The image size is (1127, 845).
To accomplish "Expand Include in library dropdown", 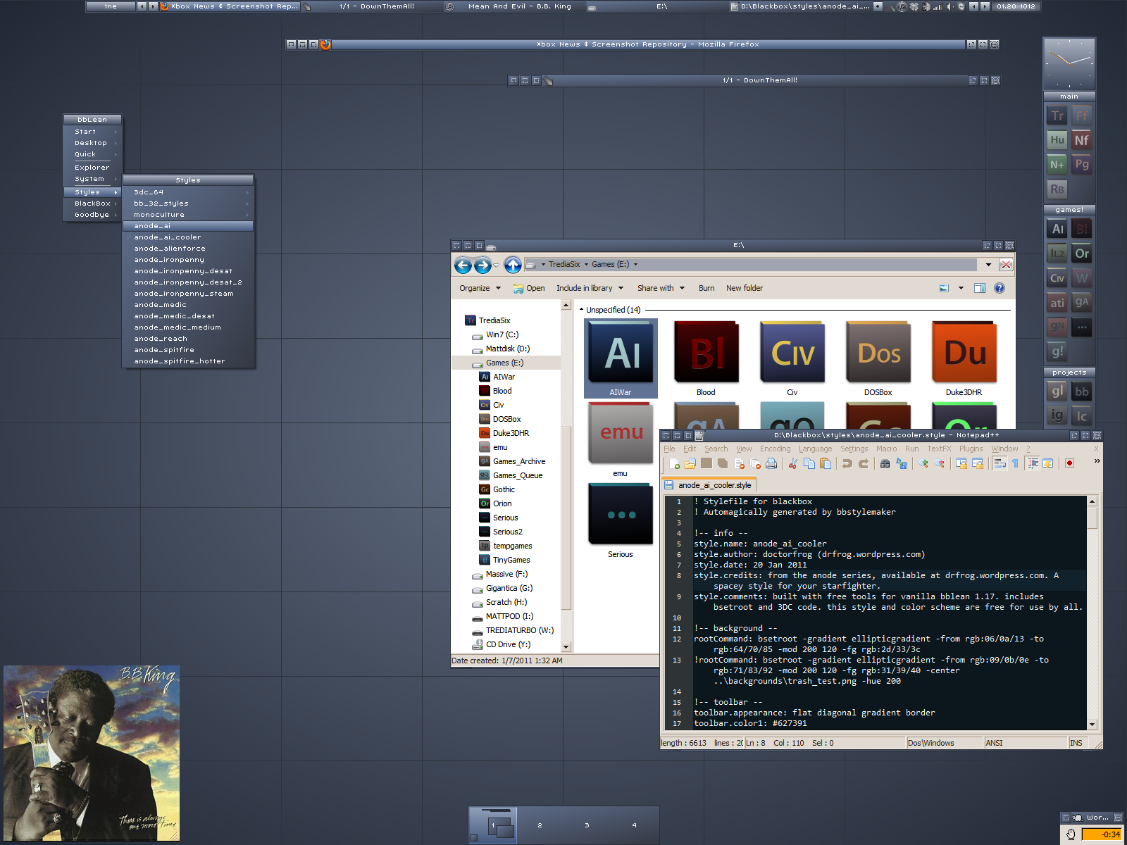I will [x=590, y=288].
